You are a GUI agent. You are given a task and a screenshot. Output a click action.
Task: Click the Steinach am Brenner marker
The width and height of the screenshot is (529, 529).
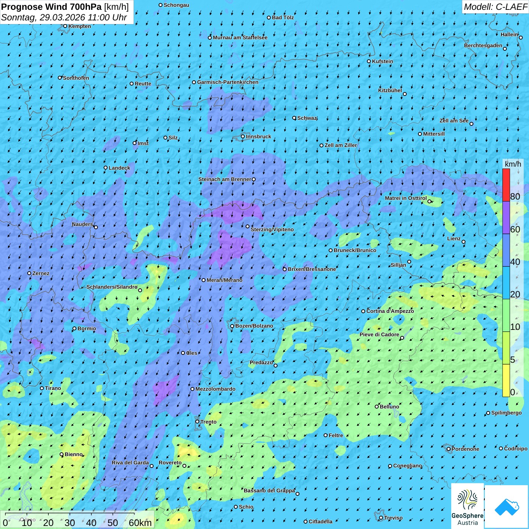tap(254, 179)
